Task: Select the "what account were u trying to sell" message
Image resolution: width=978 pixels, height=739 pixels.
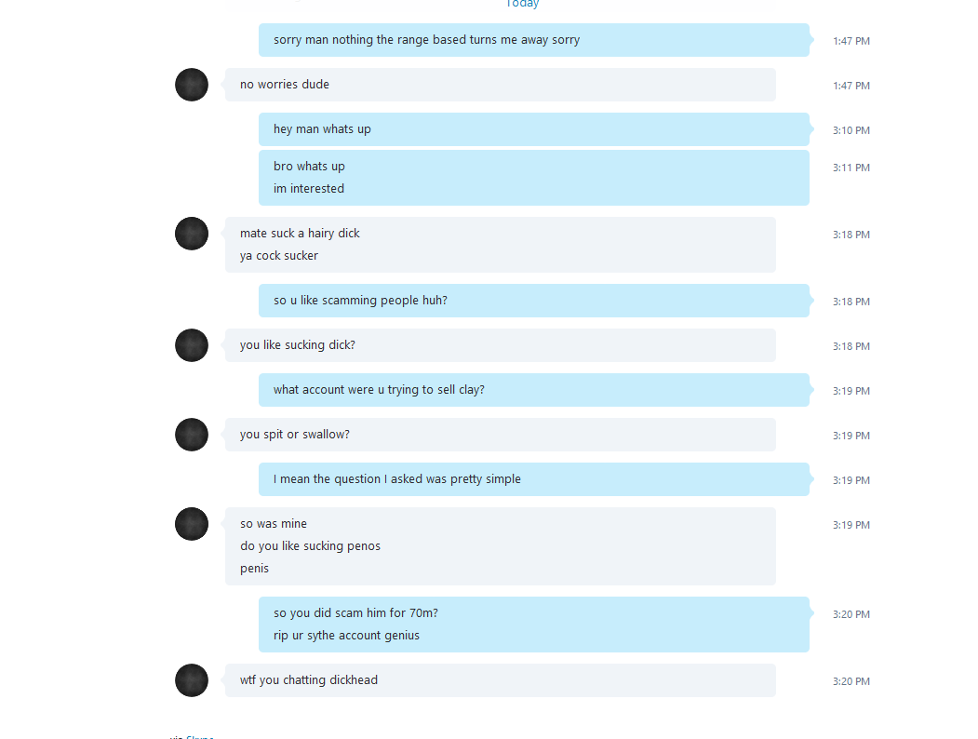Action: pyautogui.click(x=534, y=390)
